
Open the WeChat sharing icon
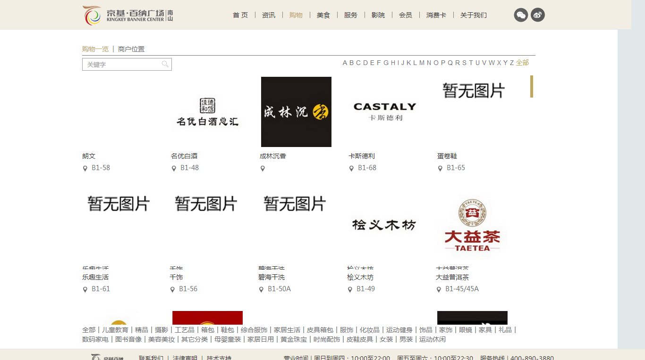[521, 15]
